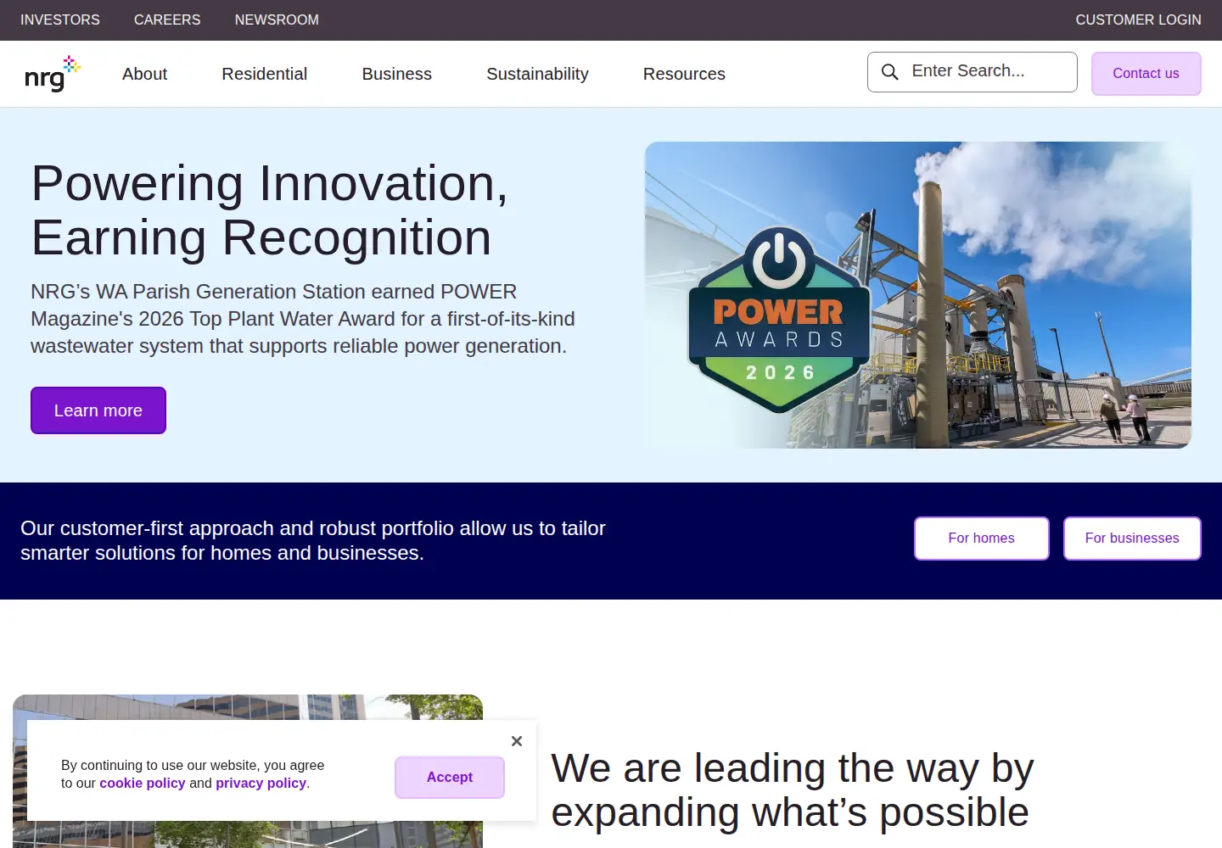This screenshot has width=1222, height=848.
Task: Open the Resources menu
Action: point(684,74)
